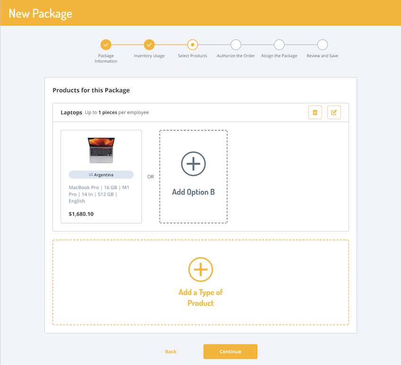Click the Assign the Package step circle
Image resolution: width=401 pixels, height=365 pixels.
(x=279, y=45)
